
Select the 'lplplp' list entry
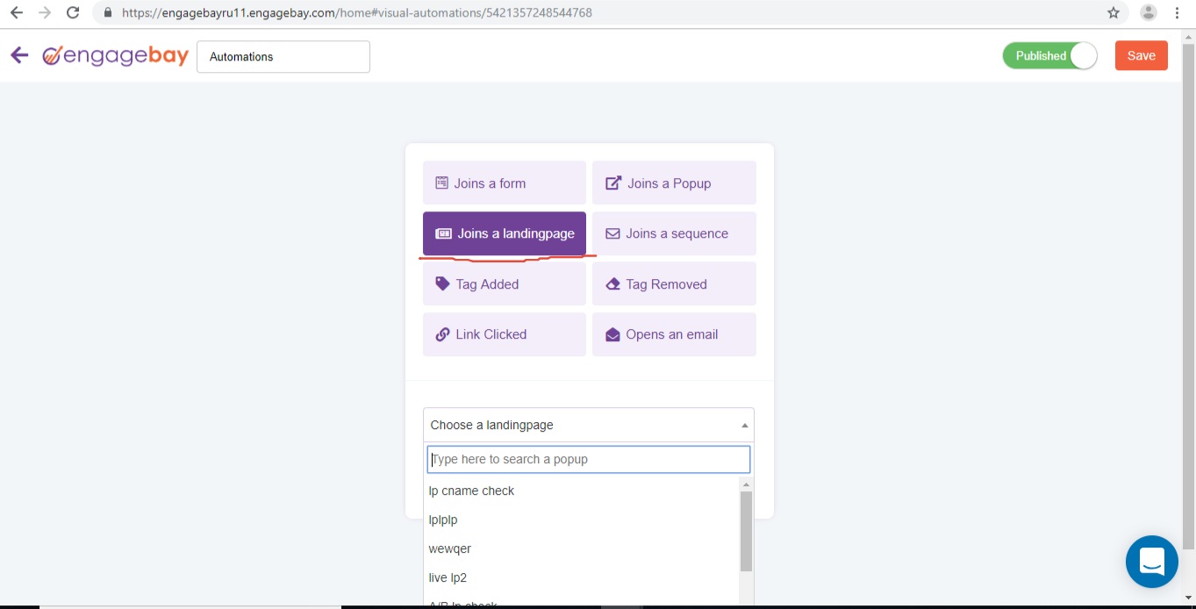(443, 520)
